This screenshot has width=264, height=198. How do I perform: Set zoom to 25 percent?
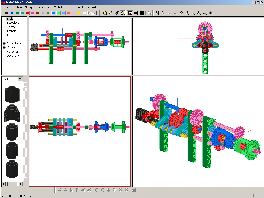click(x=193, y=13)
